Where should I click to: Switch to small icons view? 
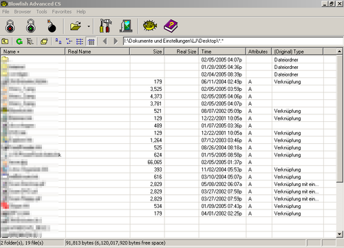(x=69, y=41)
